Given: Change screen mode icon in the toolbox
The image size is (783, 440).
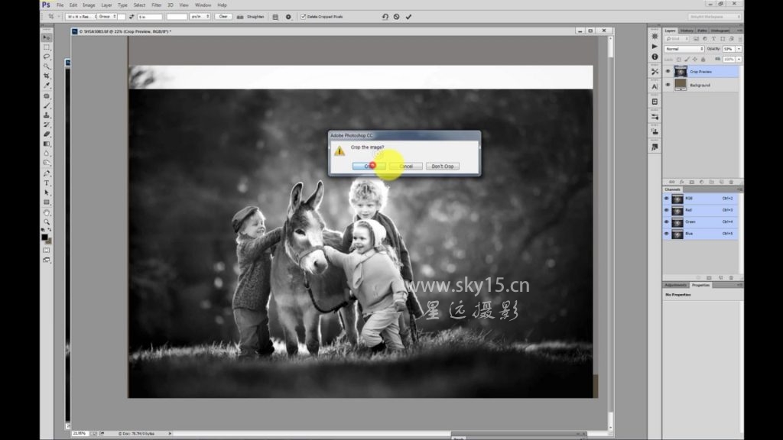Looking at the screenshot, I should [47, 260].
